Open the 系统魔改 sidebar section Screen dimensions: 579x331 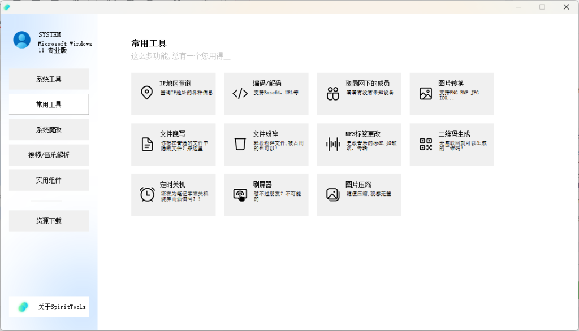[49, 130]
